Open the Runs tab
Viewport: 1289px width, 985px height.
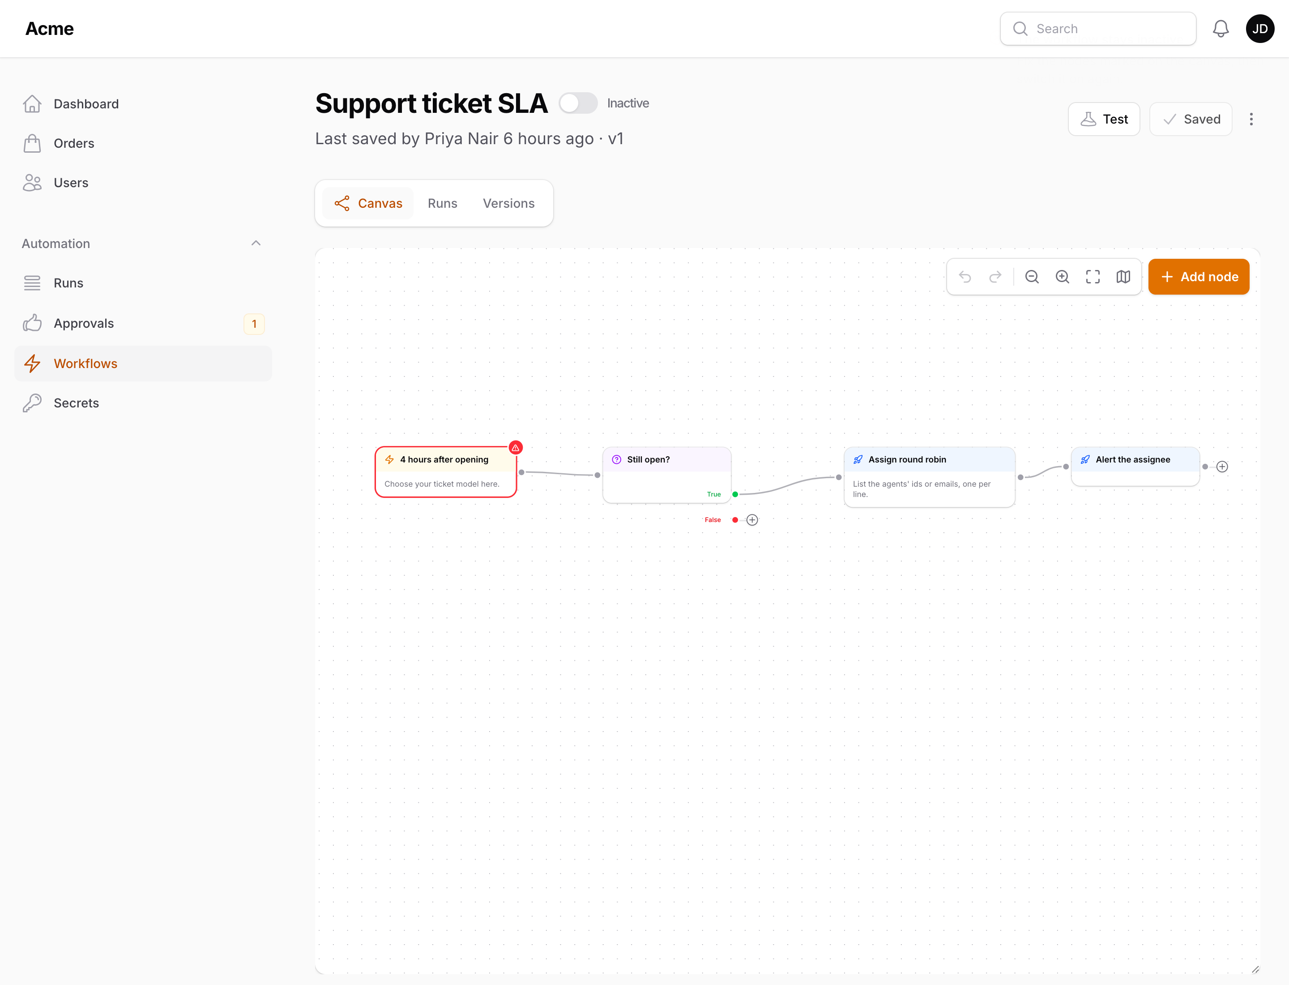(x=443, y=203)
